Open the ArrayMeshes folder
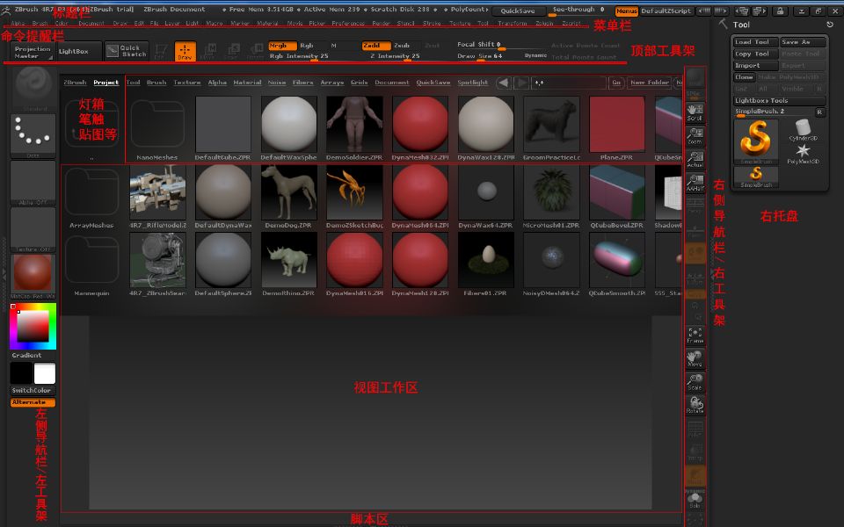The image size is (844, 527). point(91,197)
